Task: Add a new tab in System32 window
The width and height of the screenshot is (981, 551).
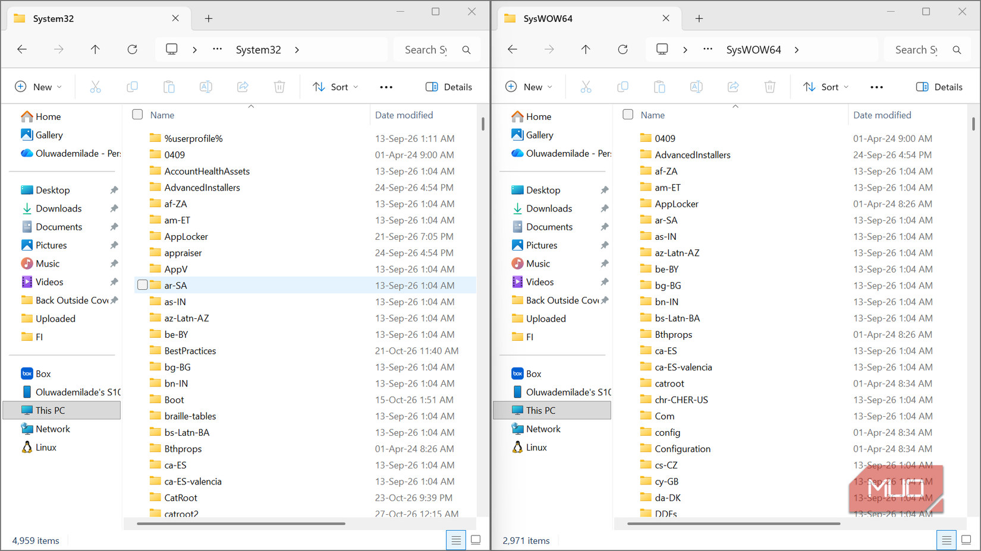Action: pyautogui.click(x=209, y=18)
